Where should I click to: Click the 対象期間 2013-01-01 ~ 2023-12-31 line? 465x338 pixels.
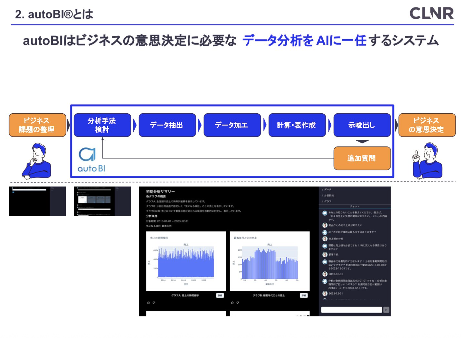(167, 221)
